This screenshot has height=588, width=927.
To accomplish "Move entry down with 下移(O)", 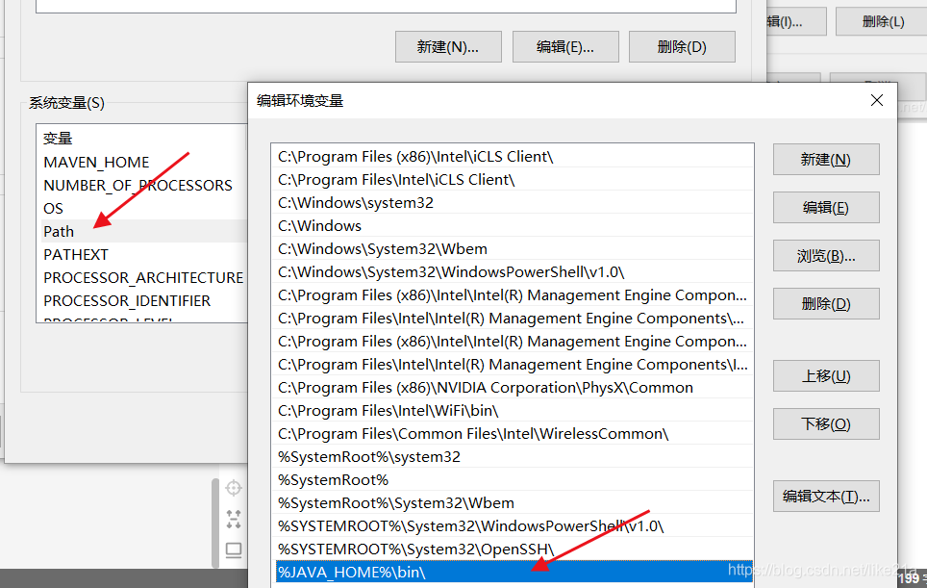I will pos(826,424).
